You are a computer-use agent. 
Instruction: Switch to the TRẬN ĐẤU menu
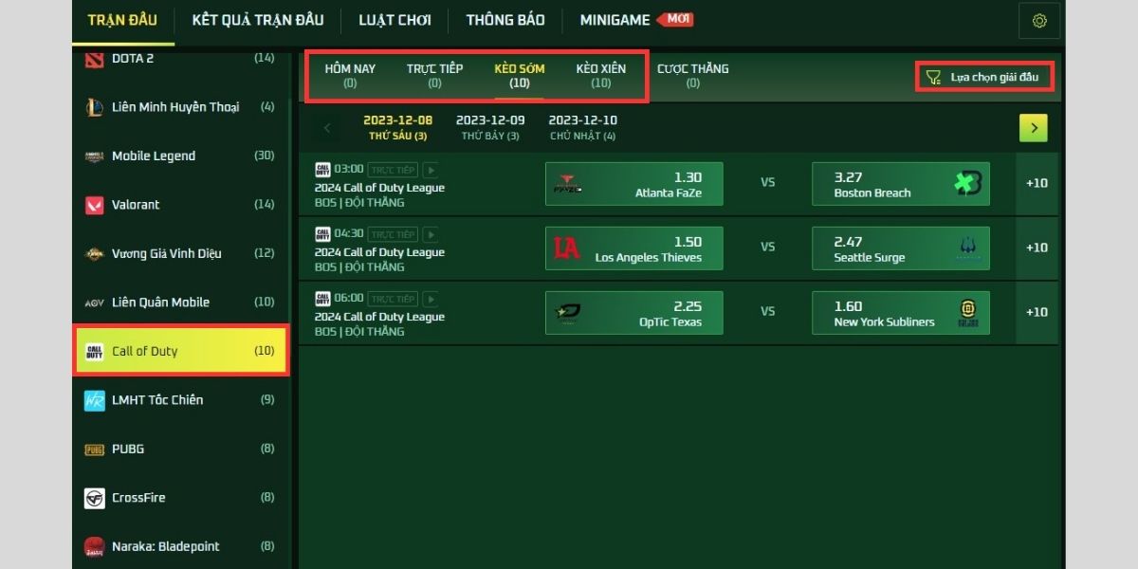[x=122, y=20]
